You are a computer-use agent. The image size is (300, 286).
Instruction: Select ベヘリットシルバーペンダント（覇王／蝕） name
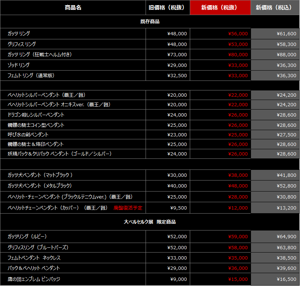pos(46,95)
